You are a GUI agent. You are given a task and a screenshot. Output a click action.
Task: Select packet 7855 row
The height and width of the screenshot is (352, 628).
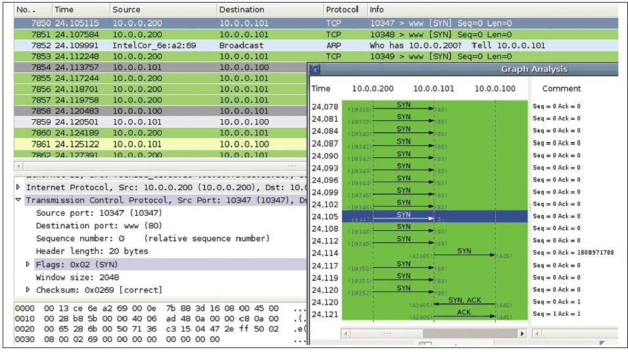coord(160,78)
